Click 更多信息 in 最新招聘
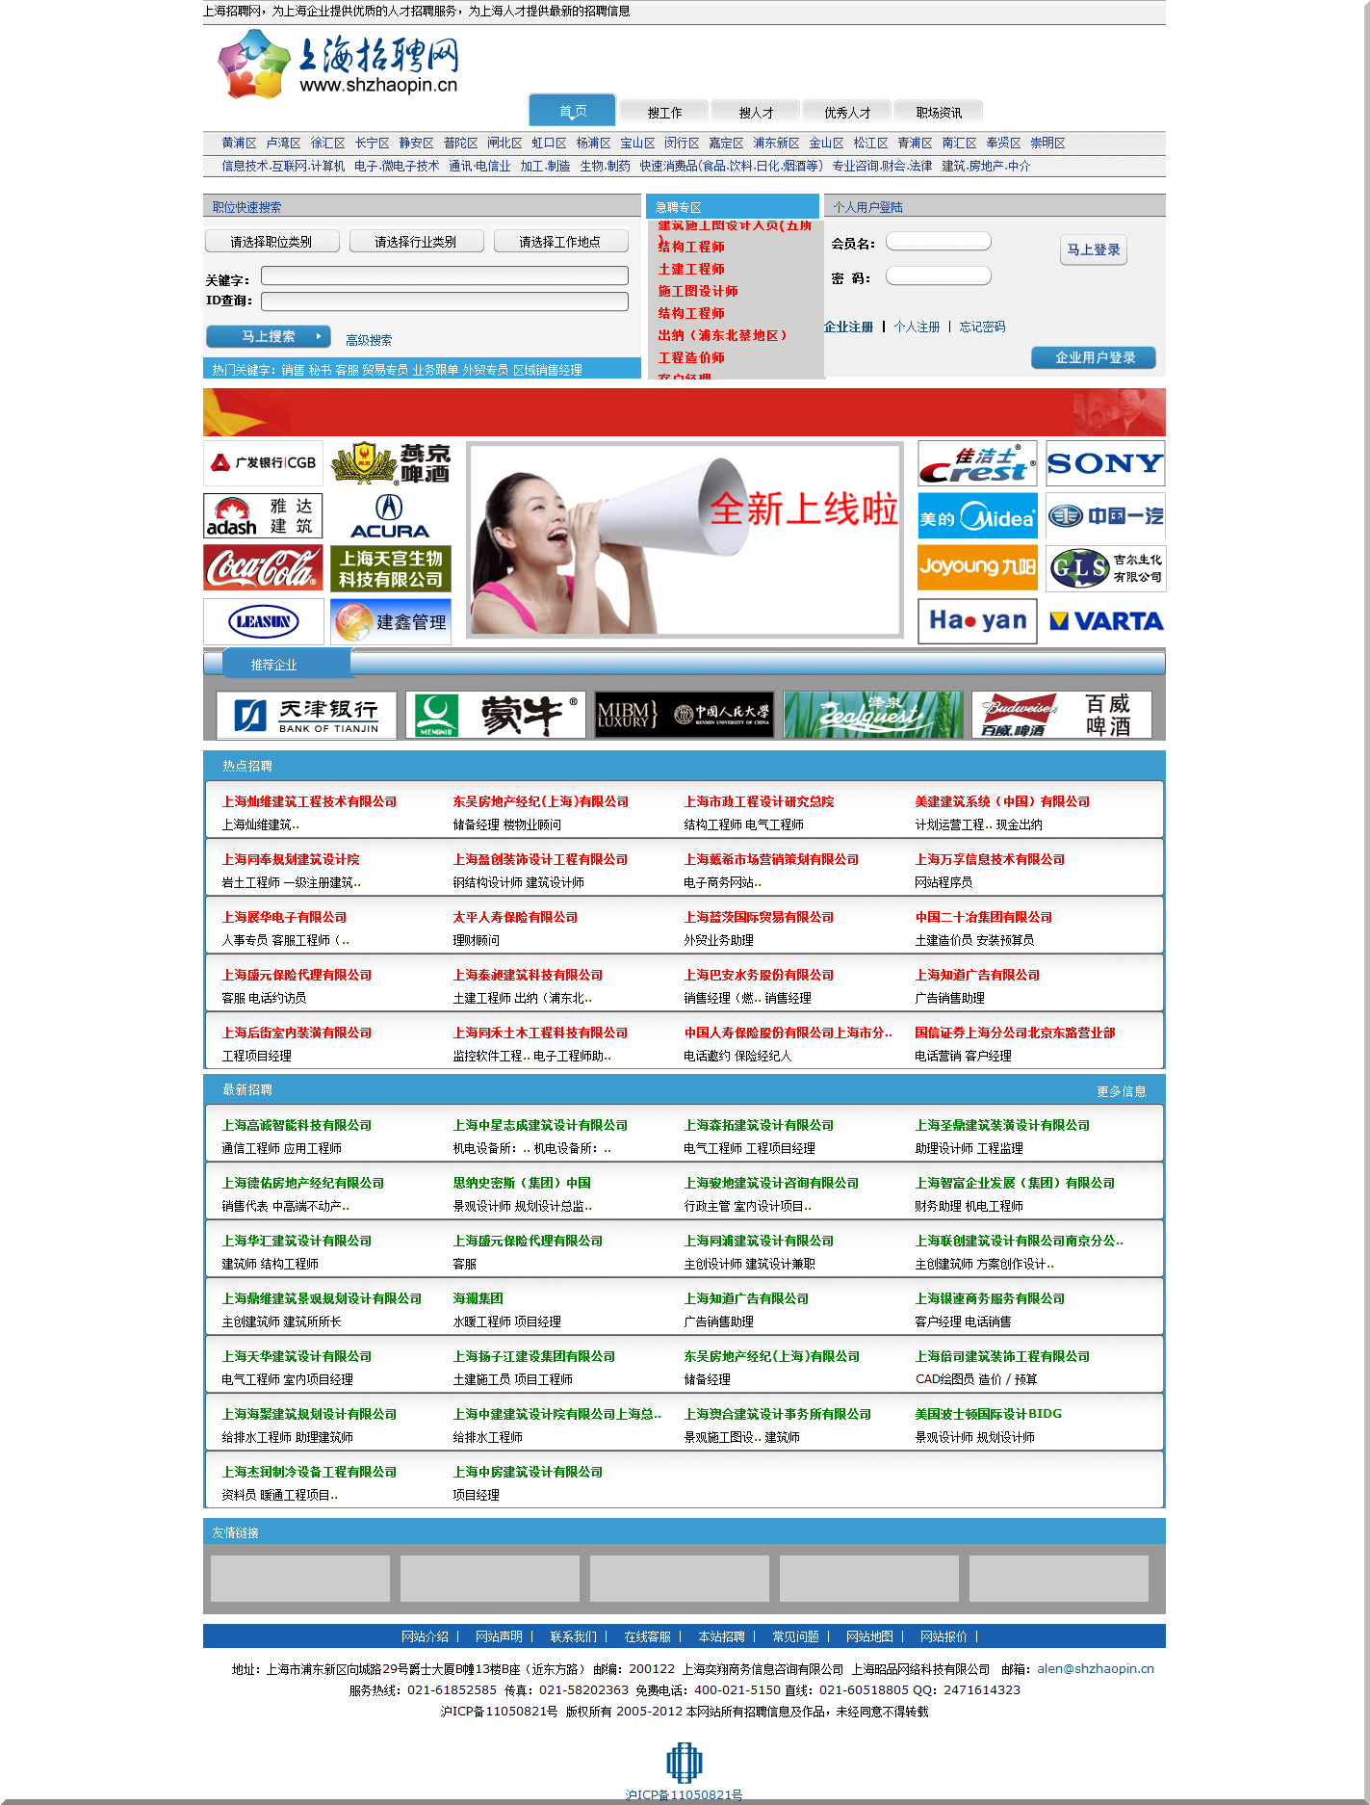 pyautogui.click(x=1122, y=1091)
